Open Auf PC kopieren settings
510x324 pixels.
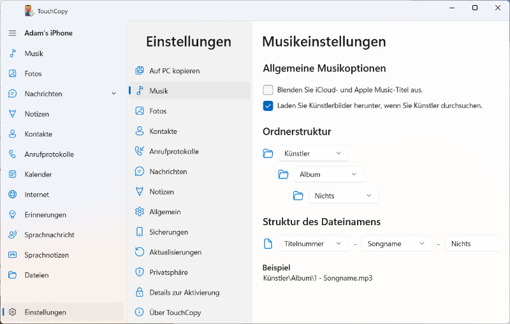tap(189, 71)
